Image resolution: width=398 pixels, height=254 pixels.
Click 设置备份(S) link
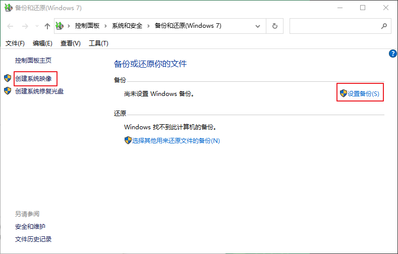click(363, 94)
